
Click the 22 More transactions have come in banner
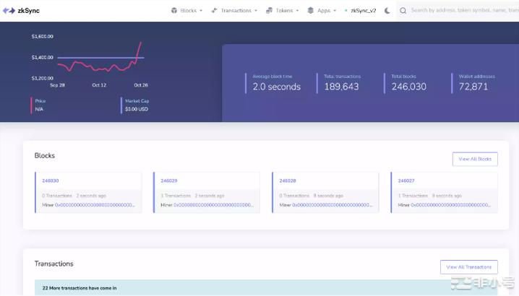coord(266,288)
